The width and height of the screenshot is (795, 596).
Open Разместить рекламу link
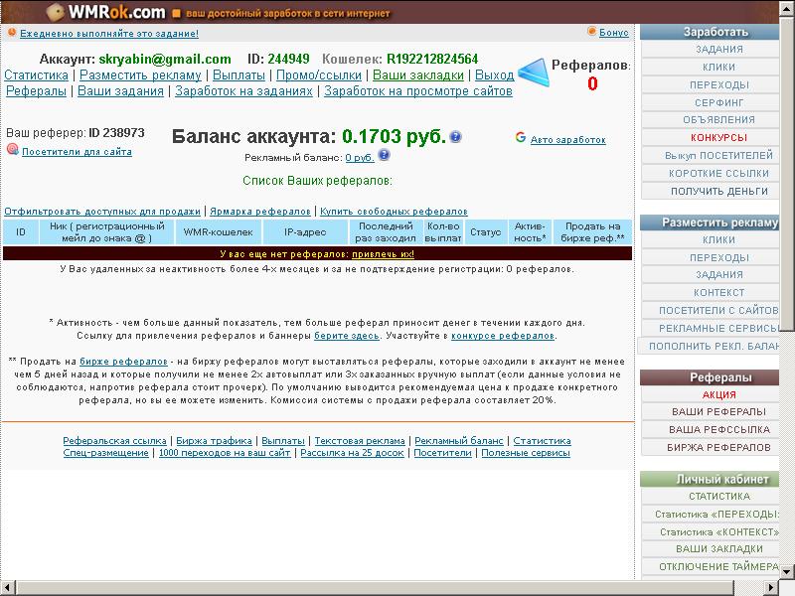140,75
